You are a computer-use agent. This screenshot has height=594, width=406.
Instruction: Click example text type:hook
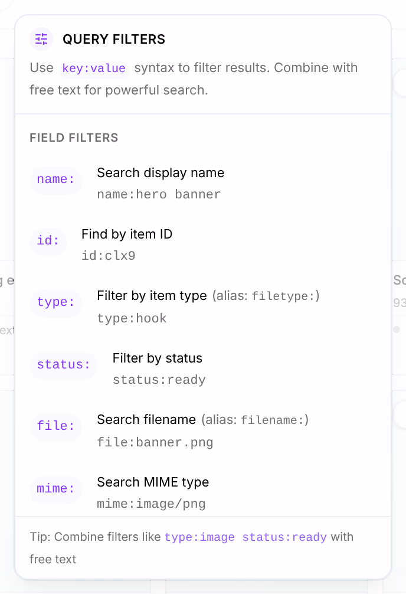coord(132,318)
